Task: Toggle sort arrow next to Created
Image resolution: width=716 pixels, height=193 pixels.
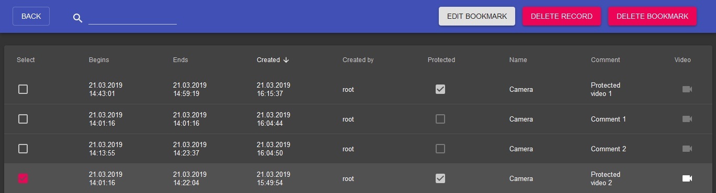Action: tap(286, 60)
